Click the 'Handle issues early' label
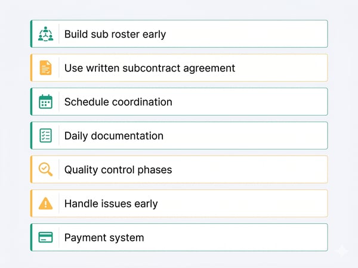The image size is (358, 268). [111, 204]
